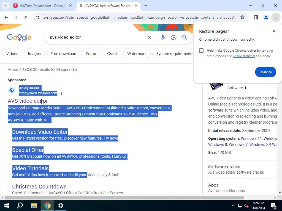Click the horizontal scrollbar thumb

(x=124, y=198)
